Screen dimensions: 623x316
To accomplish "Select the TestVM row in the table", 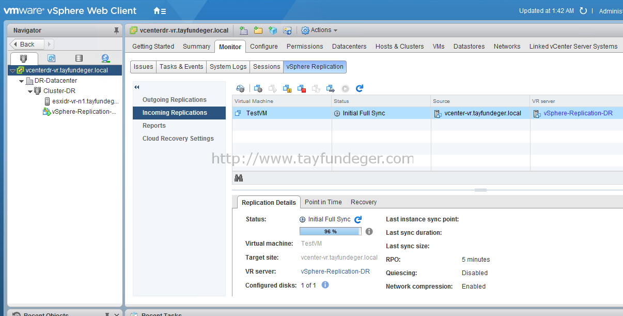I will tap(428, 113).
